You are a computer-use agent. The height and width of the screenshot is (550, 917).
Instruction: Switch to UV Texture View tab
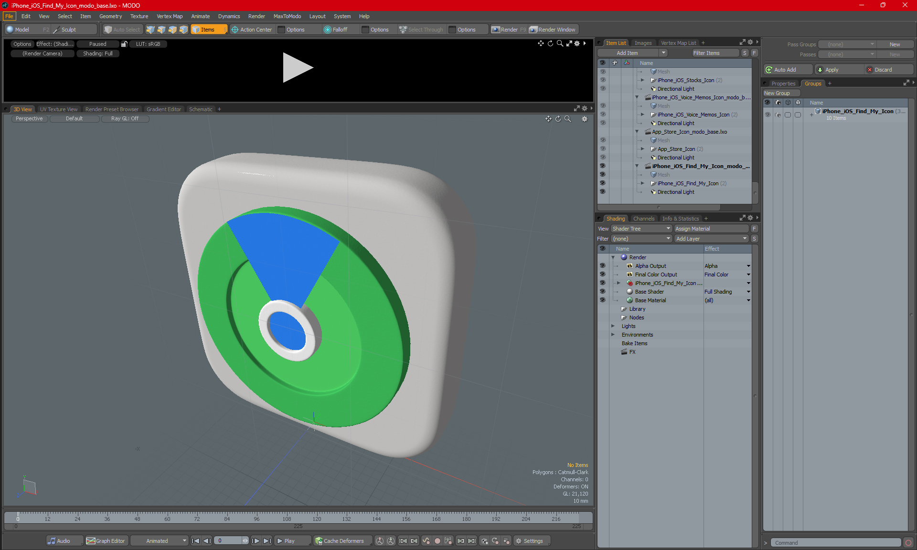(59, 109)
